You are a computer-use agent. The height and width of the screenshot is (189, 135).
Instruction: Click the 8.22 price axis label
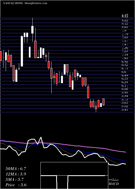[125, 20]
